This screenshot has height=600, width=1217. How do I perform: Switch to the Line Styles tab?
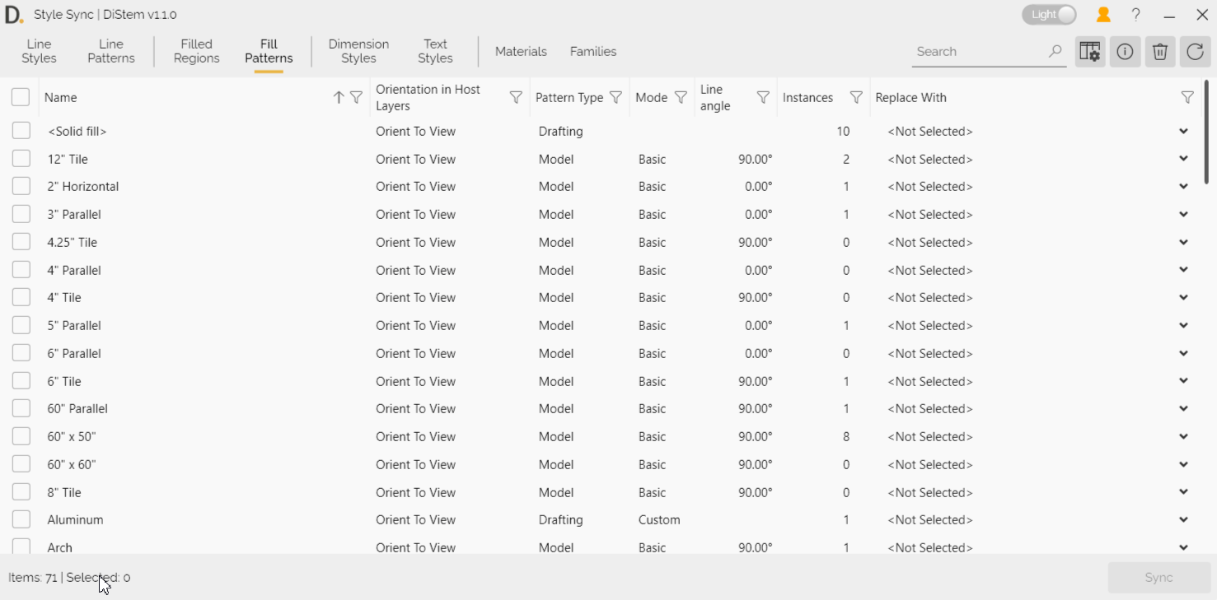39,51
